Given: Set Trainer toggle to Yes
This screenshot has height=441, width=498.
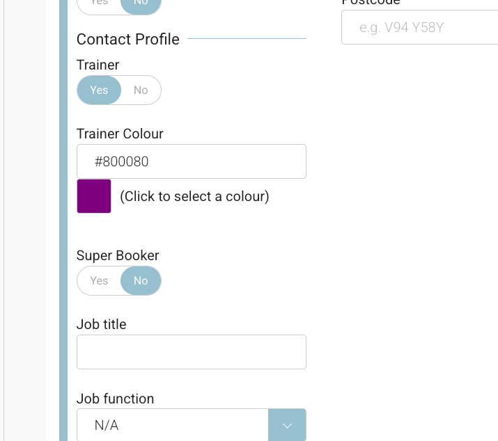Looking at the screenshot, I should (99, 90).
